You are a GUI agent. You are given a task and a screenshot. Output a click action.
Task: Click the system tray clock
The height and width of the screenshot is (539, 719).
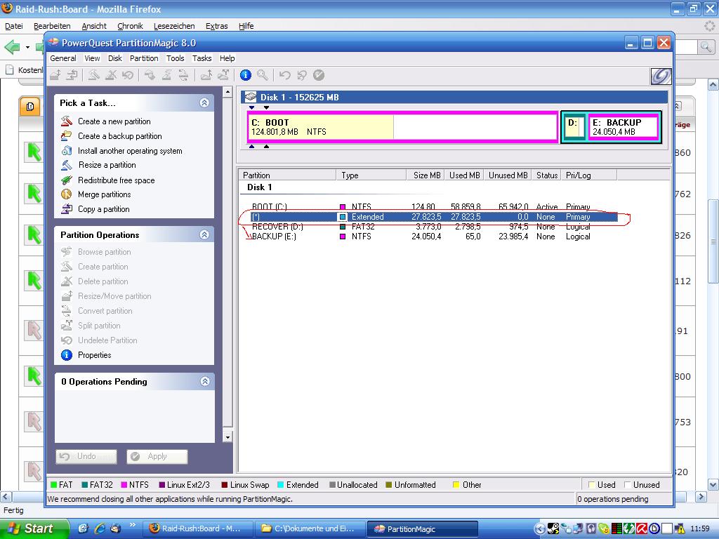pos(700,529)
